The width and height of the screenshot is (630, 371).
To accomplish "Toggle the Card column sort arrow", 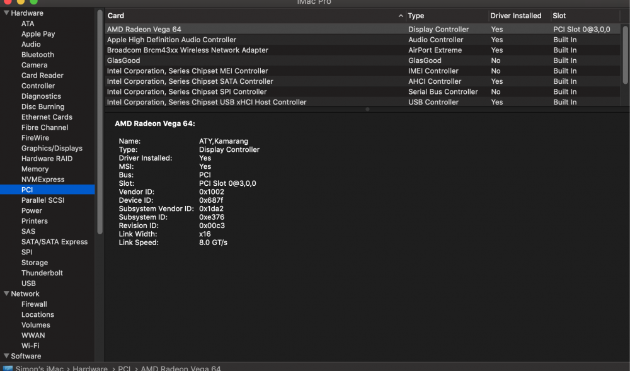I will click(x=401, y=16).
